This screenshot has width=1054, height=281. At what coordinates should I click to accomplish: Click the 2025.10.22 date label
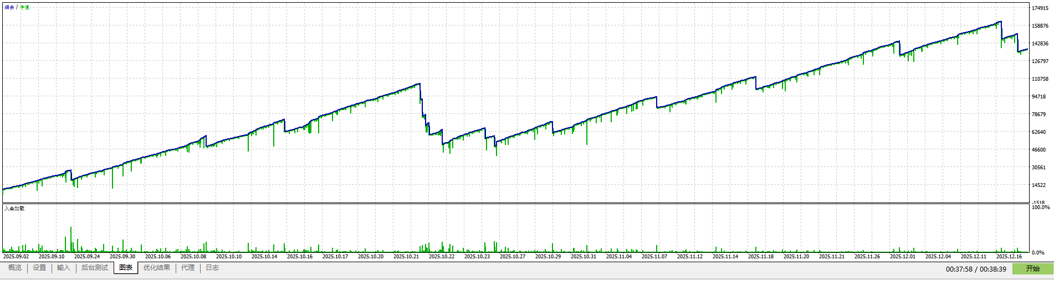(442, 257)
